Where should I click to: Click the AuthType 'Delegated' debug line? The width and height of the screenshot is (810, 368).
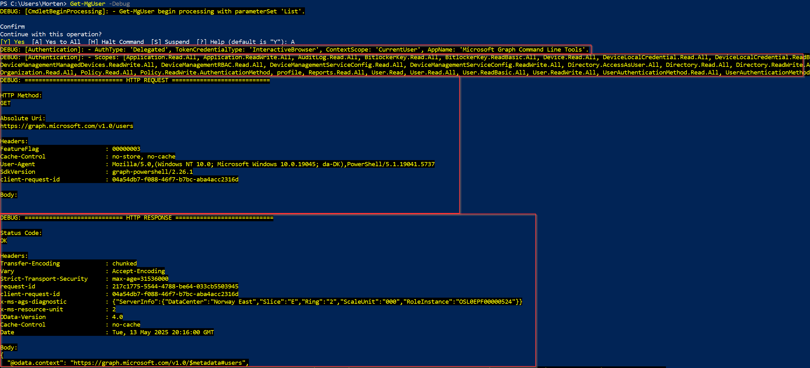[294, 50]
